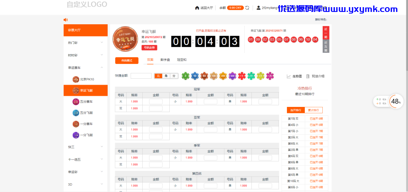The height and width of the screenshot is (192, 408).
Task: Click the 幸运飞艇 lottery logo badge
Action: (125, 39)
